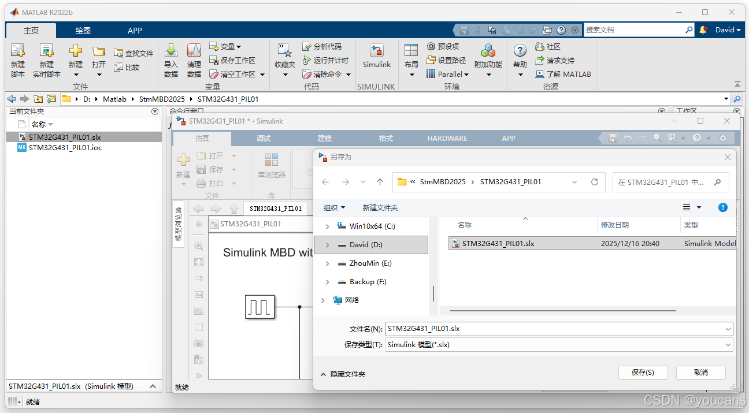Image resolution: width=749 pixels, height=413 pixels.
Task: Open the David account dropdown
Action: click(x=728, y=29)
